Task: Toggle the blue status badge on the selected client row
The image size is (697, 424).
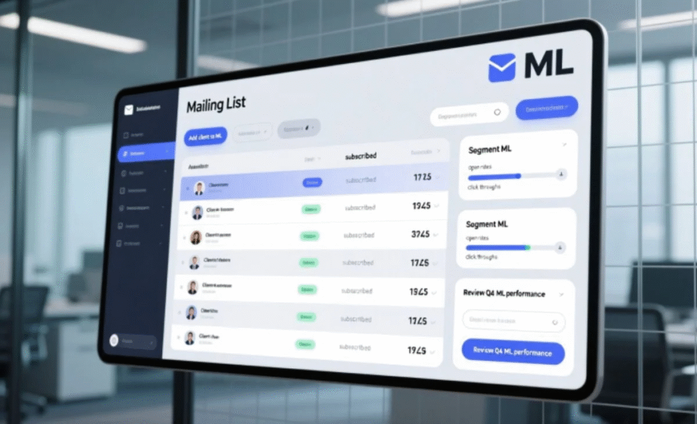Action: click(x=312, y=182)
